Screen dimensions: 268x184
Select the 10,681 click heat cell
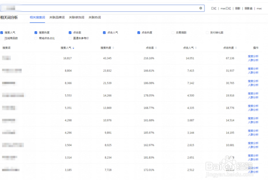point(230,145)
